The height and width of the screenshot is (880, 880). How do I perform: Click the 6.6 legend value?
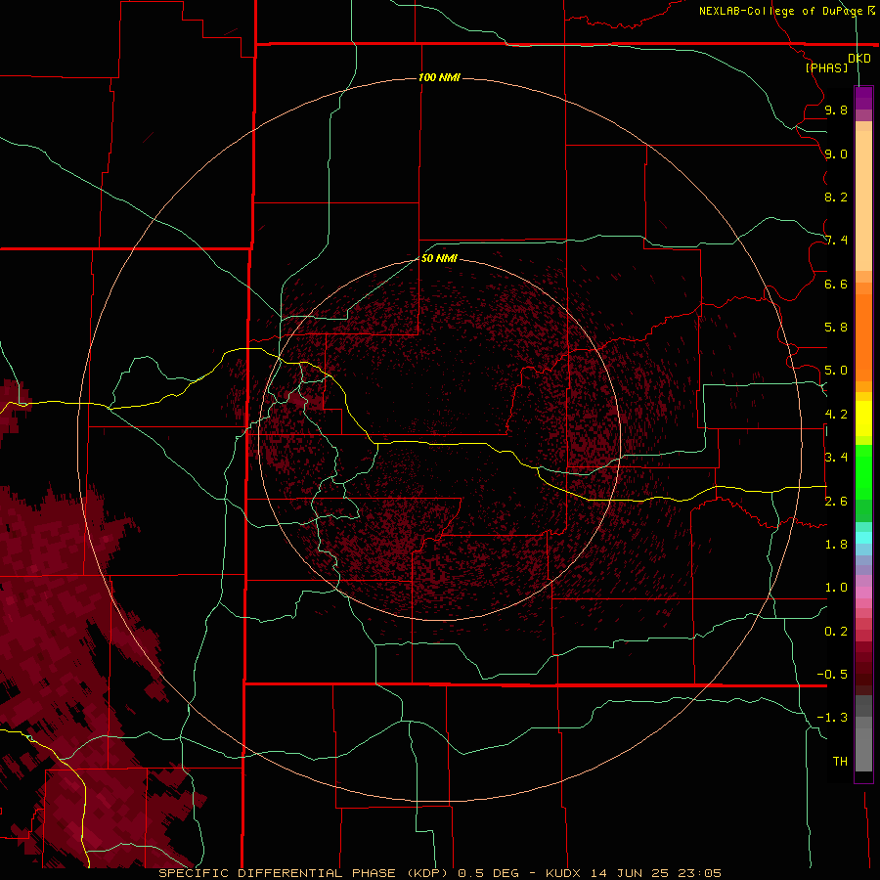(x=836, y=284)
